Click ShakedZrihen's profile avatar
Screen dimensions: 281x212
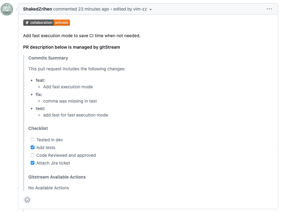click(7, 9)
